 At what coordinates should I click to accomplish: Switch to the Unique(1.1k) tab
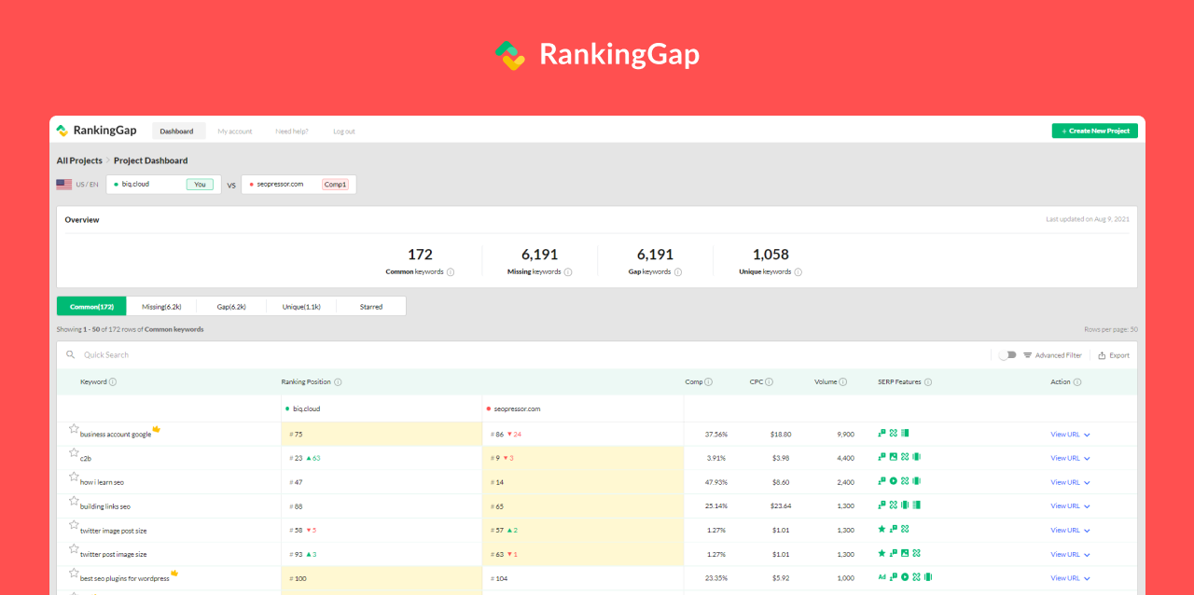pos(301,306)
